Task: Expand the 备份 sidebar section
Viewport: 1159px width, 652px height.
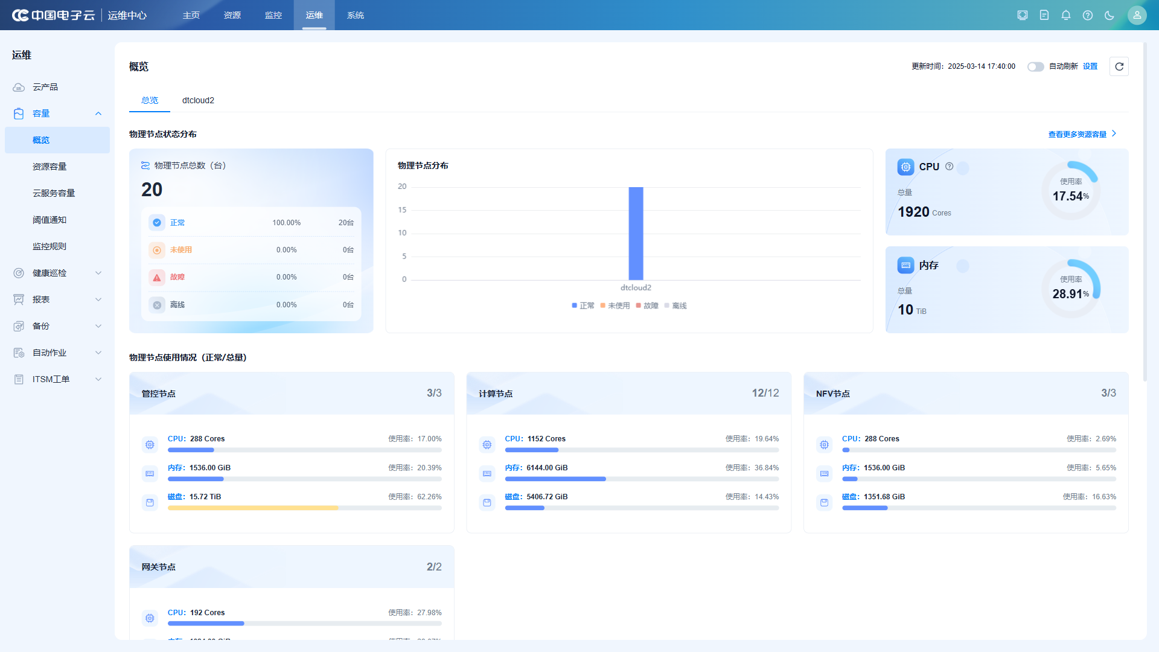Action: click(98, 326)
